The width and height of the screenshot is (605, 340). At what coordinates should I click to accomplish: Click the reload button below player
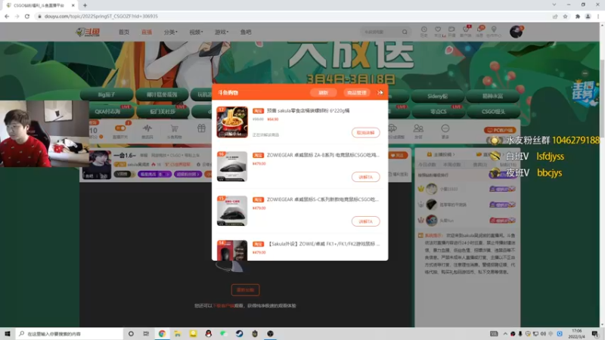pos(245,290)
